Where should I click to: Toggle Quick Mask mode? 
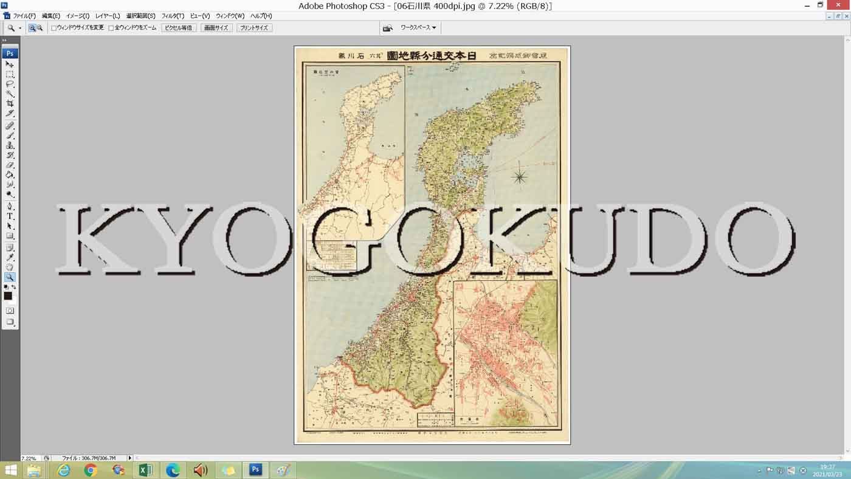pyautogui.click(x=10, y=311)
